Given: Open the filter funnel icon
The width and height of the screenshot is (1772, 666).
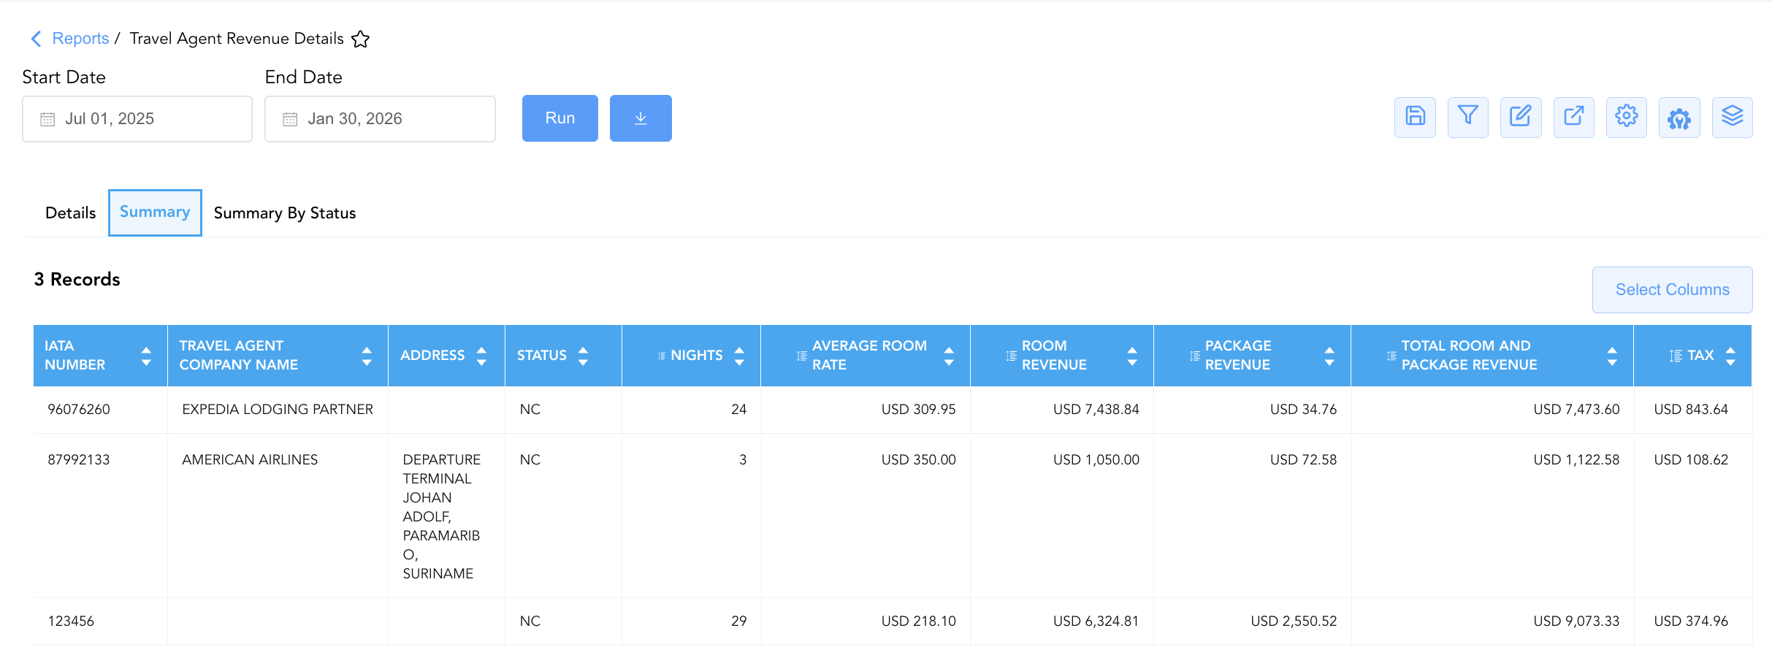Looking at the screenshot, I should click(x=1468, y=117).
